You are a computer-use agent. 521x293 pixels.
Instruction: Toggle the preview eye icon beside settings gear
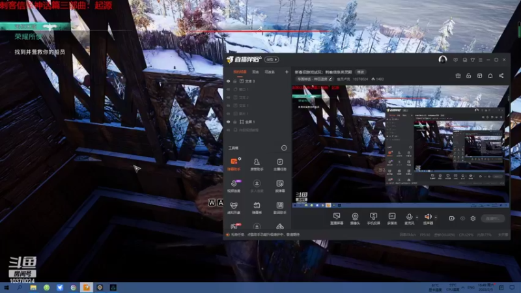tap(462, 218)
